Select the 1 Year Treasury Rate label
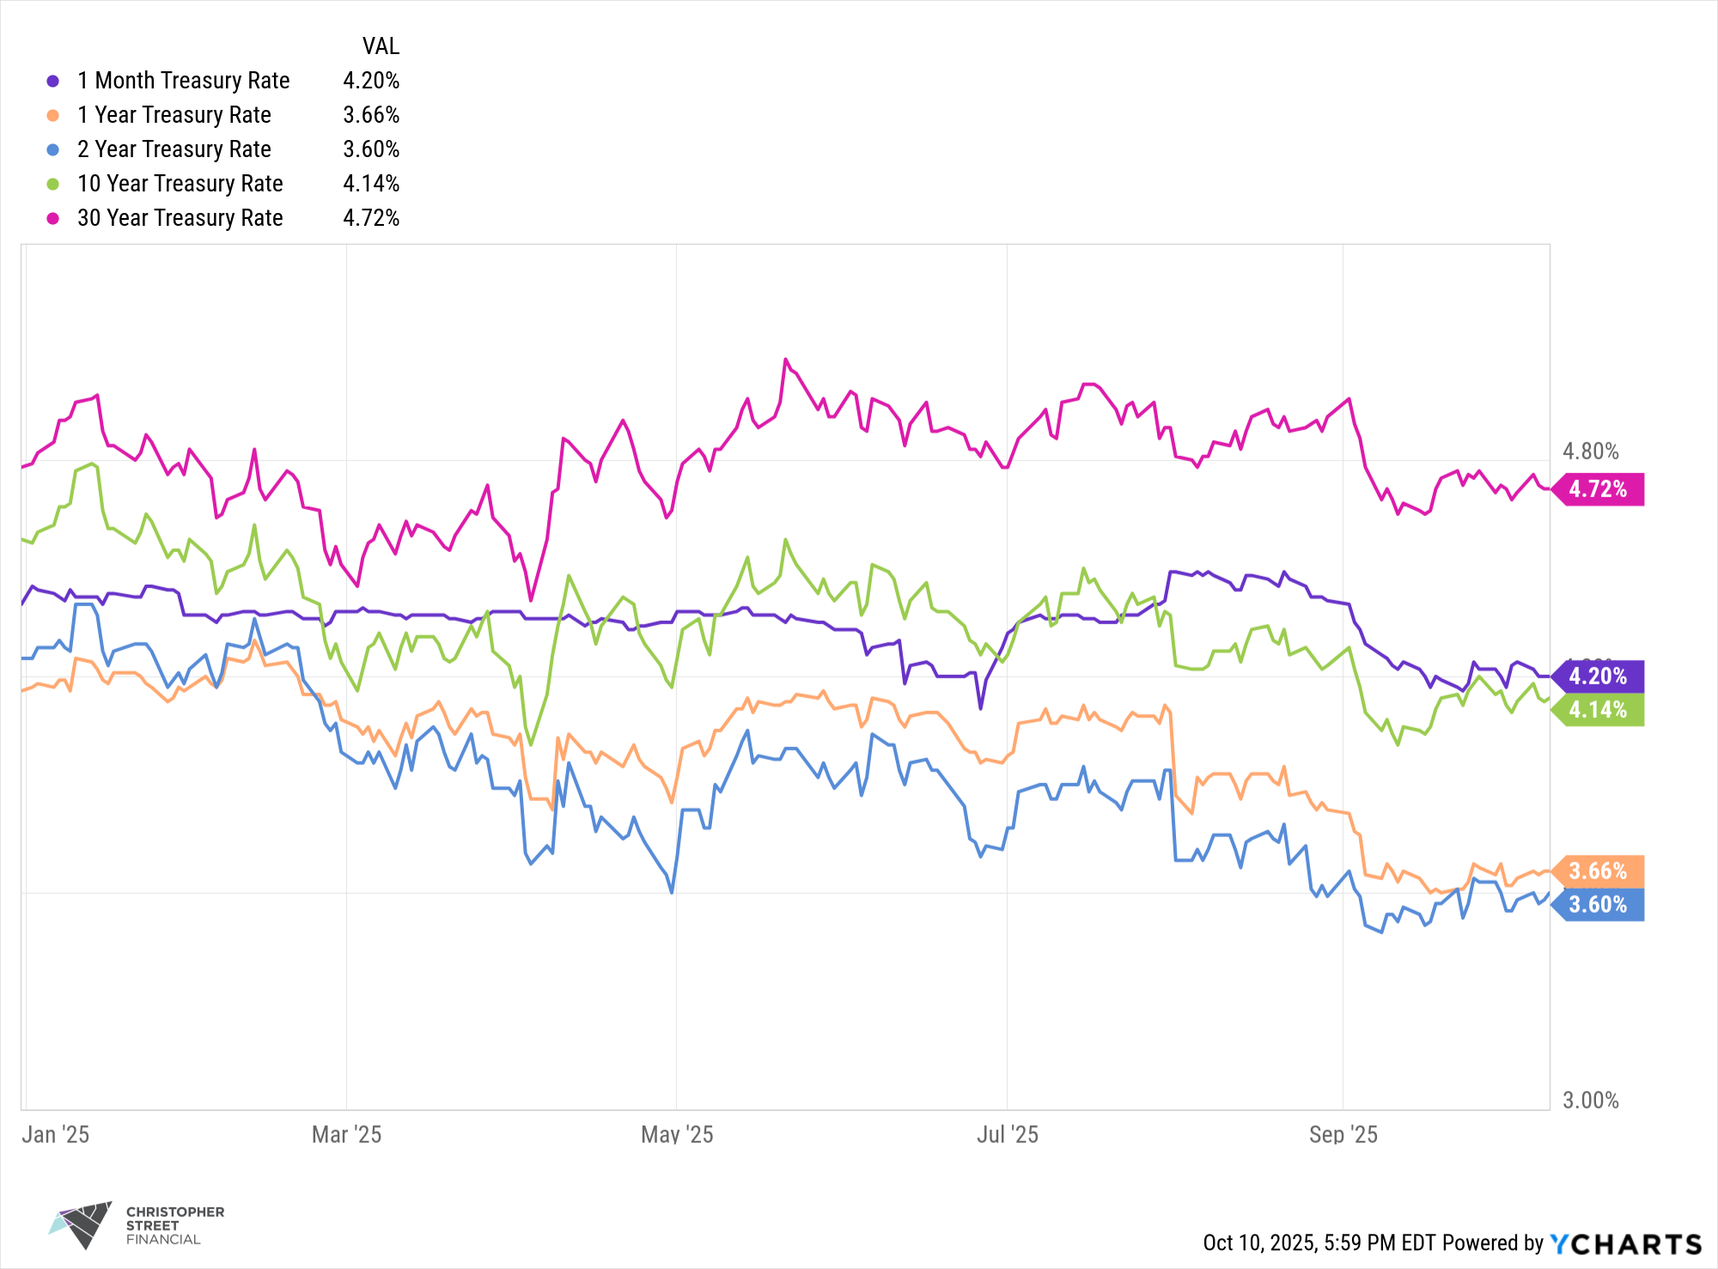This screenshot has width=1718, height=1269. point(174,115)
